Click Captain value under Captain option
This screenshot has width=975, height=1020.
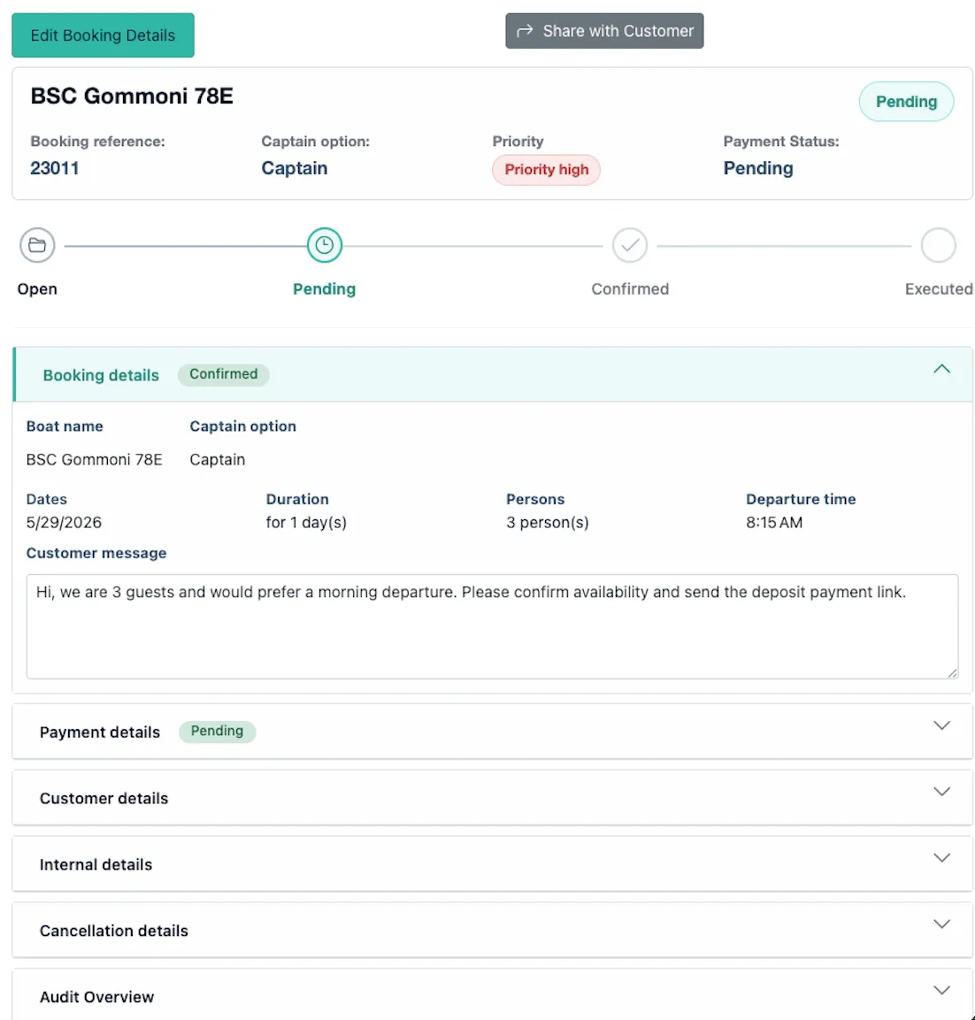(x=218, y=460)
